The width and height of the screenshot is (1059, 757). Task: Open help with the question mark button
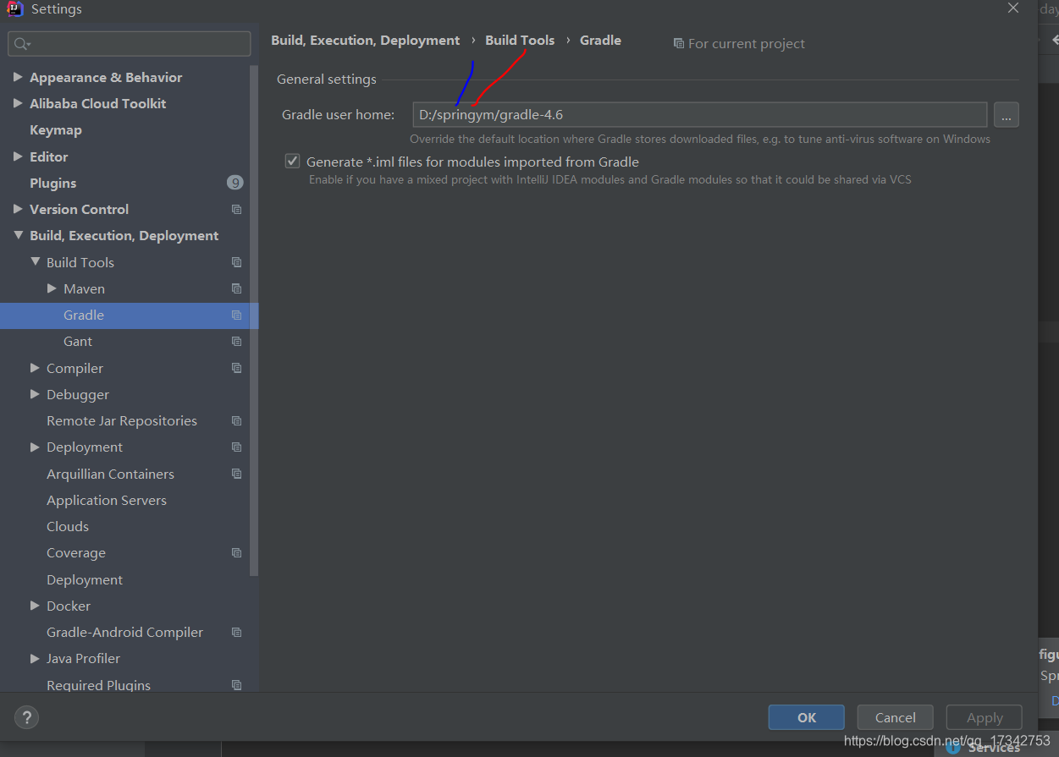(x=27, y=717)
